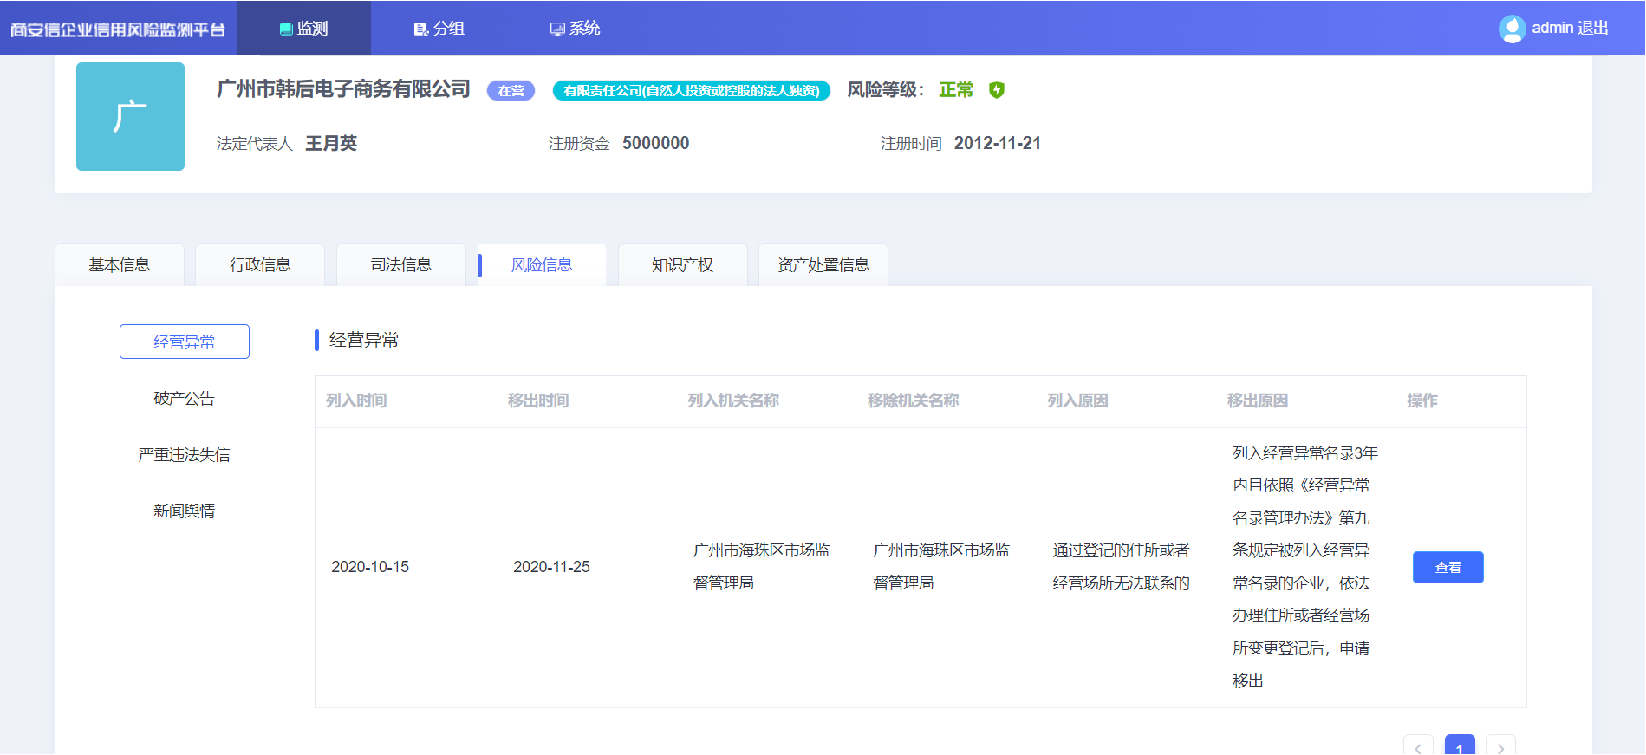Select 破产公告 in the side list
This screenshot has width=1646, height=755.
pyautogui.click(x=185, y=399)
